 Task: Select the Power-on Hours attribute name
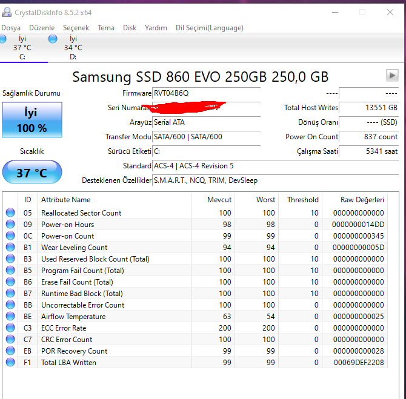pyautogui.click(x=68, y=225)
